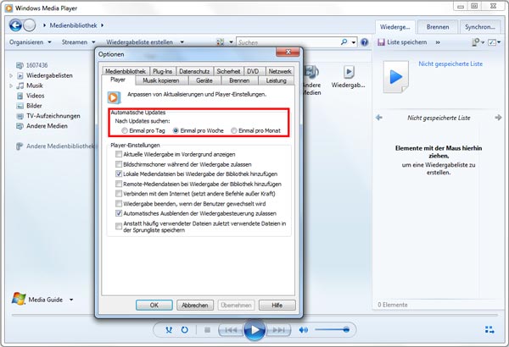Stop playback with the square button
509x347 pixels.
point(207,330)
